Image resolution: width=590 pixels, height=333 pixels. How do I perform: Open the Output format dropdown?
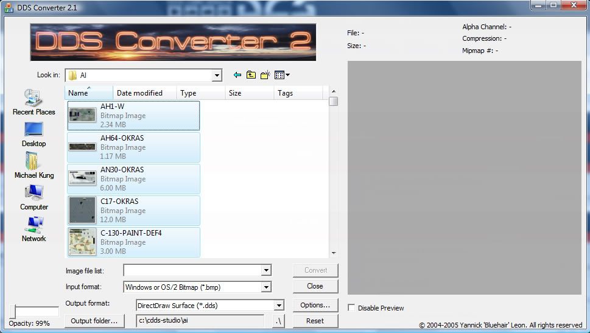point(279,305)
